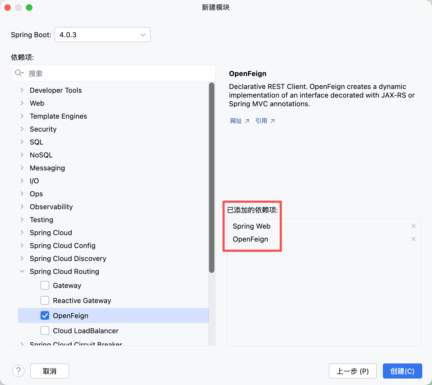Expand the Web category

click(22, 103)
